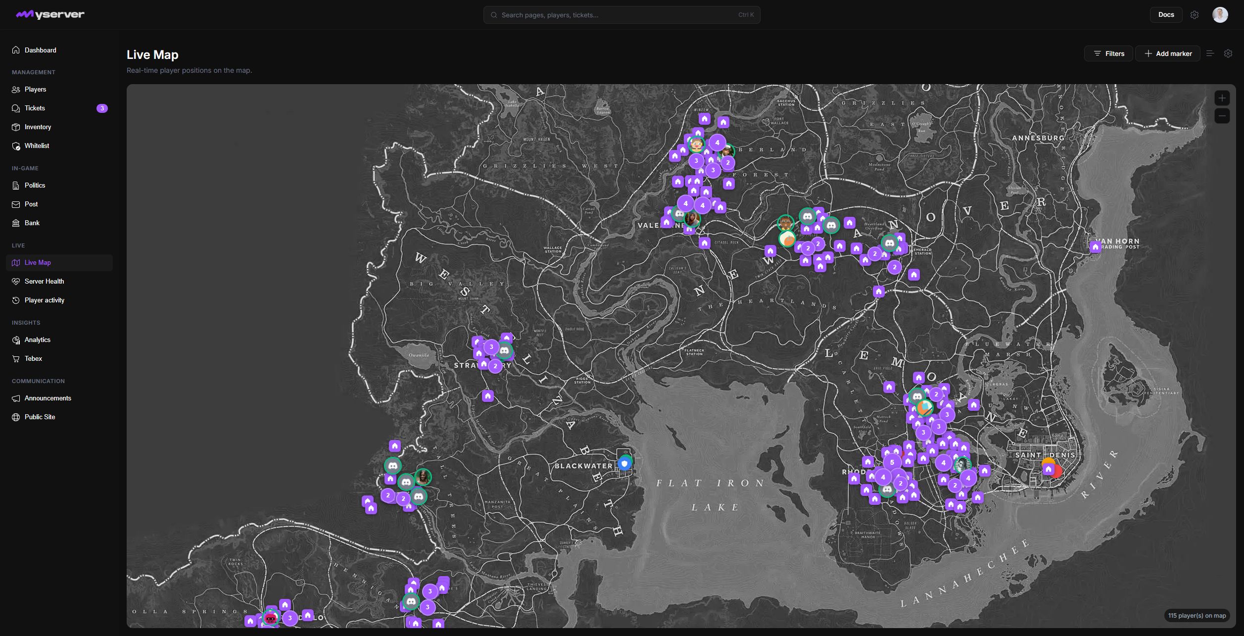The width and height of the screenshot is (1244, 636).
Task: Click the Discord player marker near Emerald Station
Action: point(890,243)
